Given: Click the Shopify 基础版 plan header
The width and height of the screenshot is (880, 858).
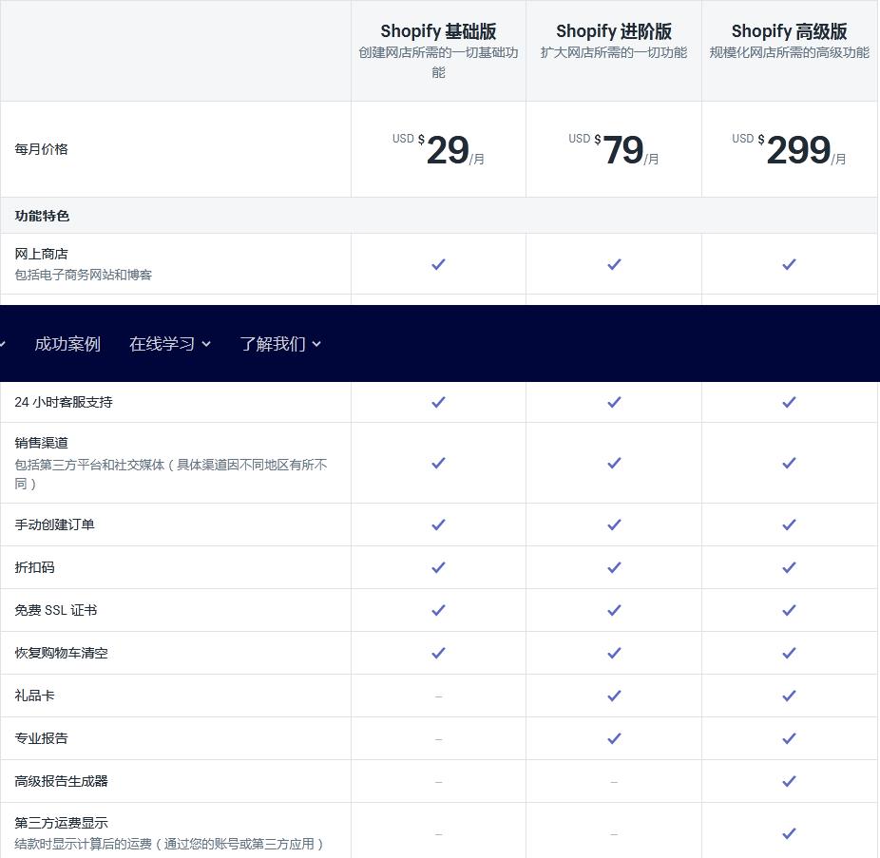Looking at the screenshot, I should pyautogui.click(x=438, y=31).
